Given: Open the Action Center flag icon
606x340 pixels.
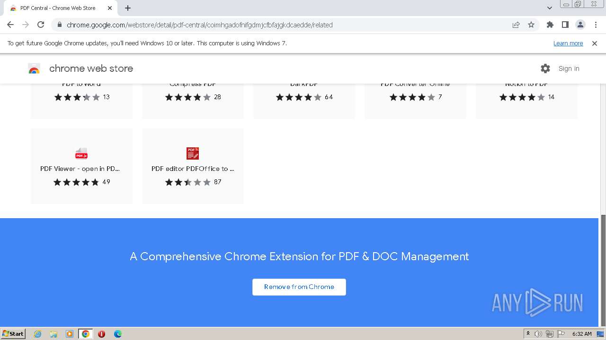Looking at the screenshot, I should [561, 334].
